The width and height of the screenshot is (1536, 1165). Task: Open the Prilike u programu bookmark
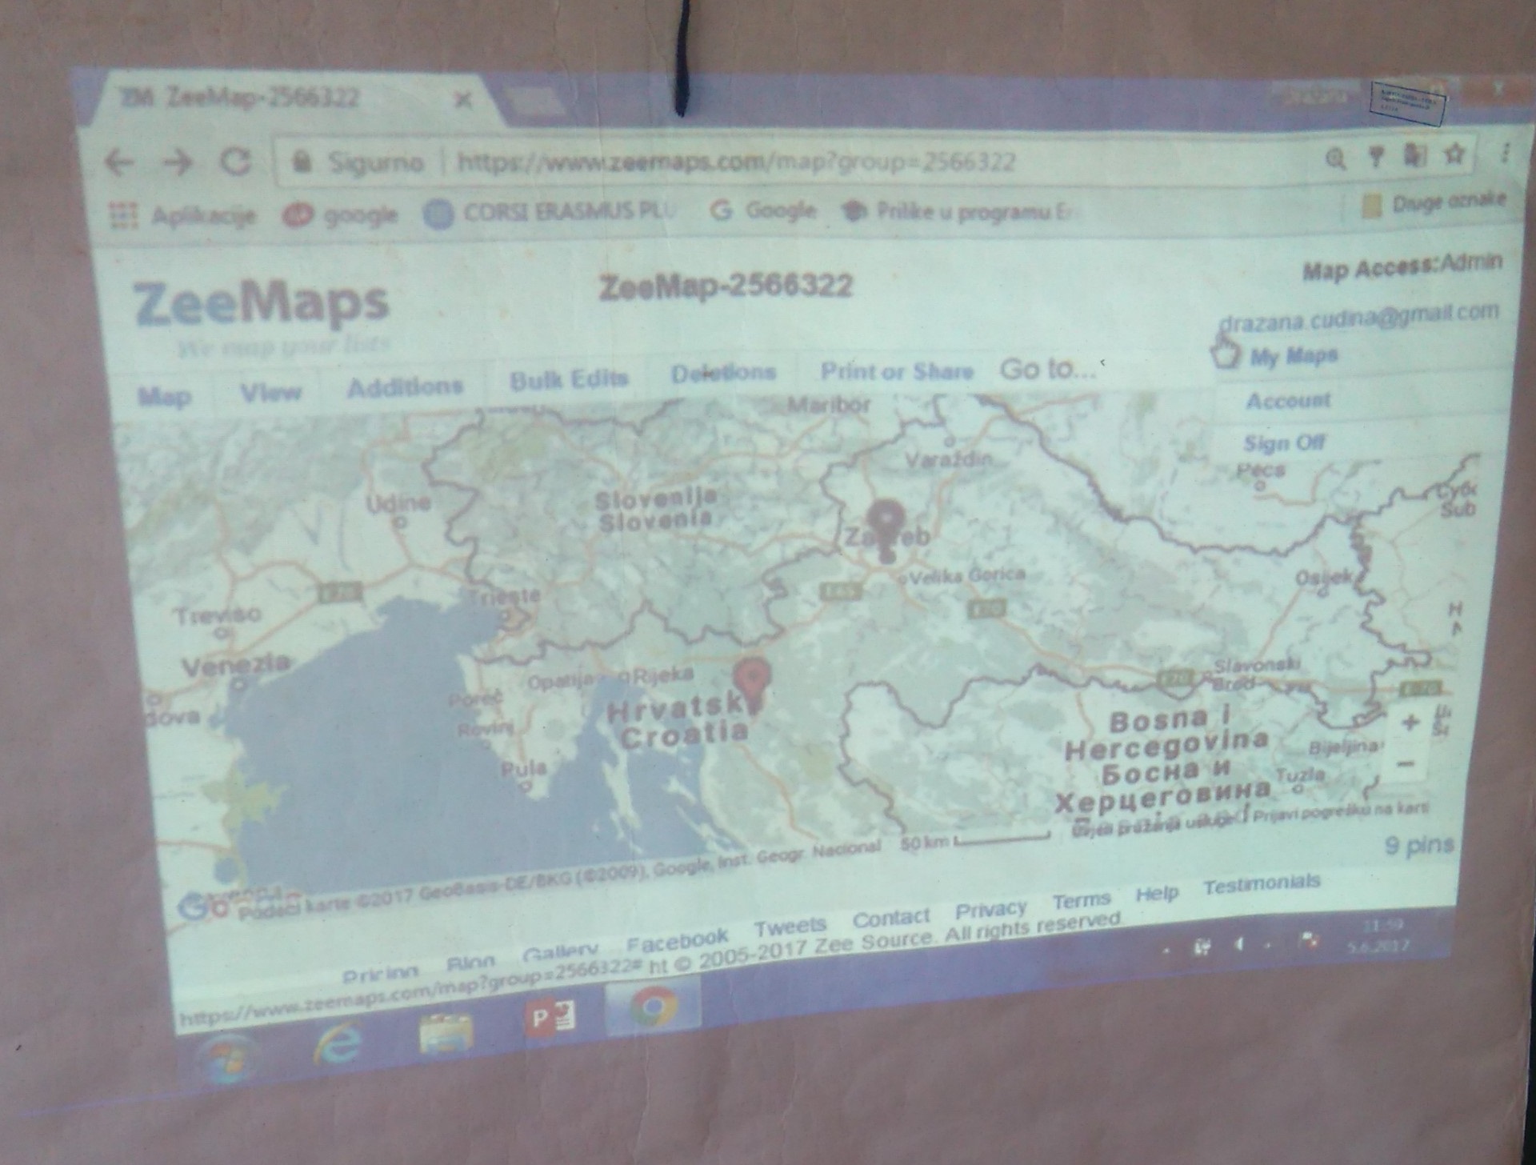click(x=958, y=212)
